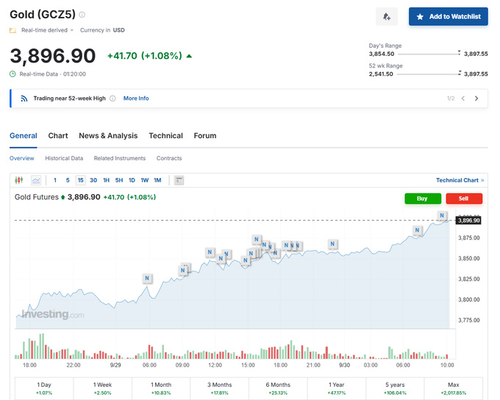Switch chart to area view icon
Viewport: 500px width, 400px height.
click(x=36, y=180)
